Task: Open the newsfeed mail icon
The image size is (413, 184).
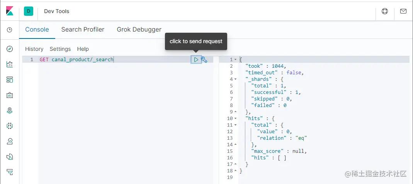Action: coord(403,11)
